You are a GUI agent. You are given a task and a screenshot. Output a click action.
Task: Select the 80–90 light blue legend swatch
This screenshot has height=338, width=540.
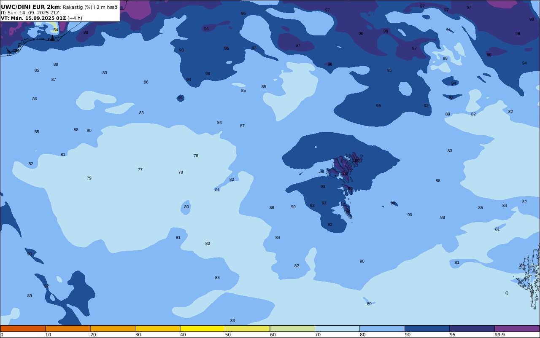coord(382,328)
